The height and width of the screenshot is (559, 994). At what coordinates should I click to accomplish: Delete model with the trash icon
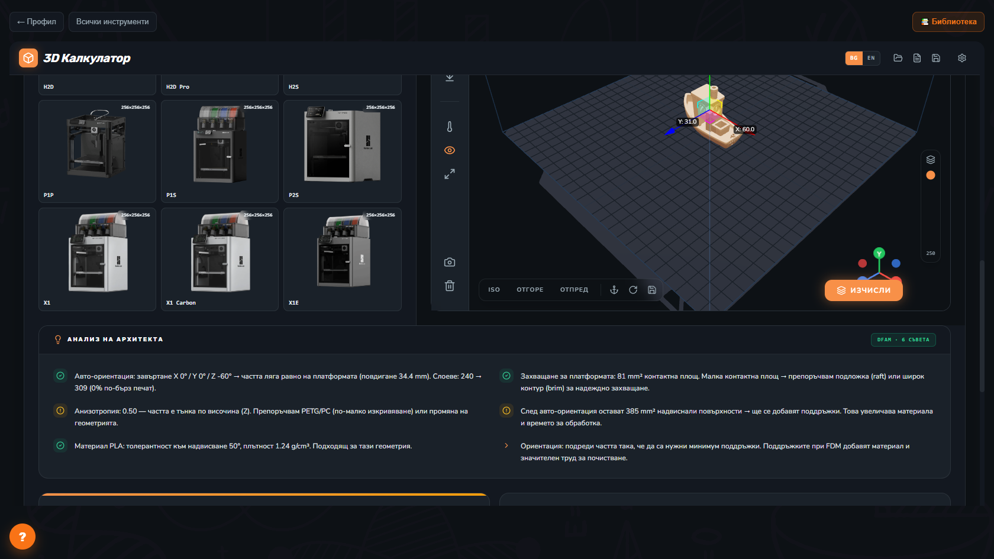pos(450,286)
